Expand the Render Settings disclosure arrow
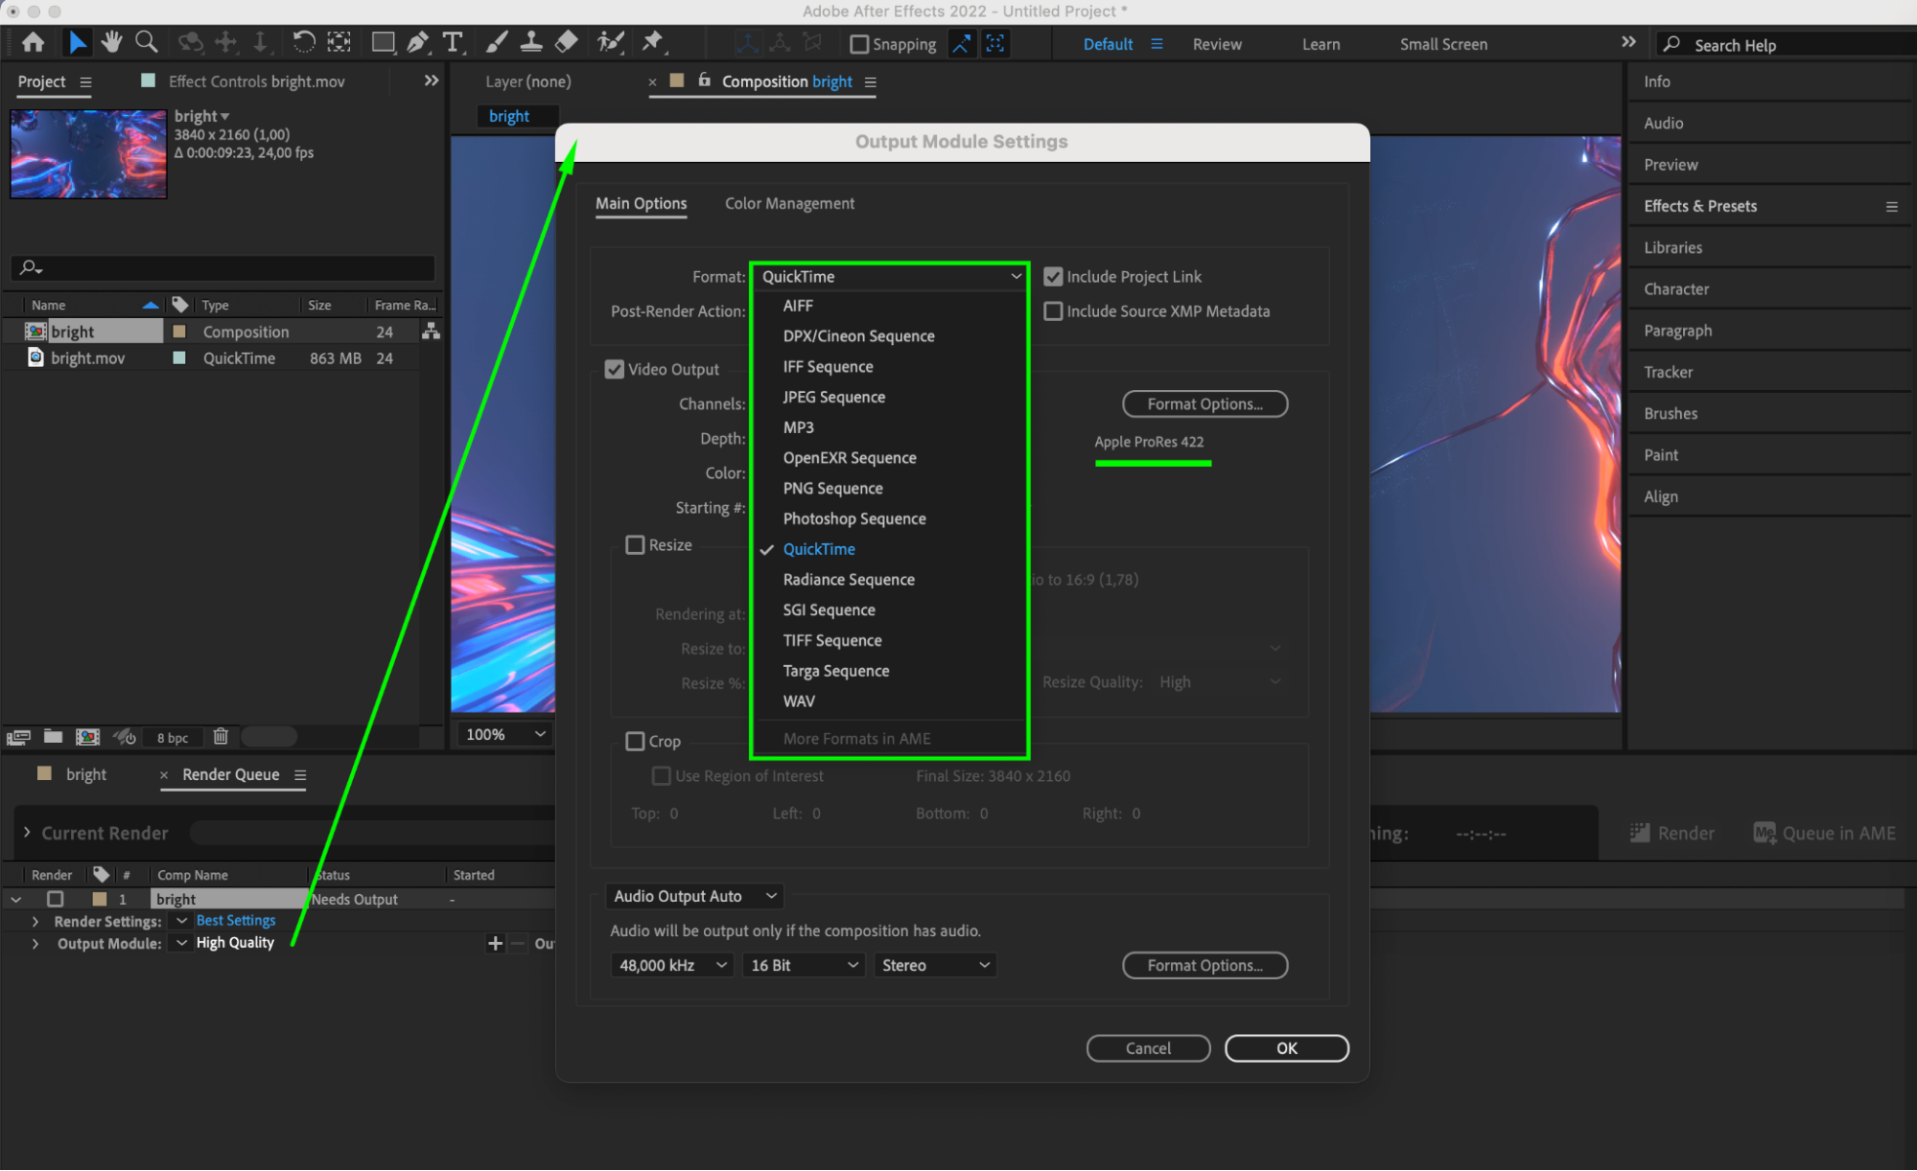Viewport: 1917px width, 1171px height. (35, 921)
